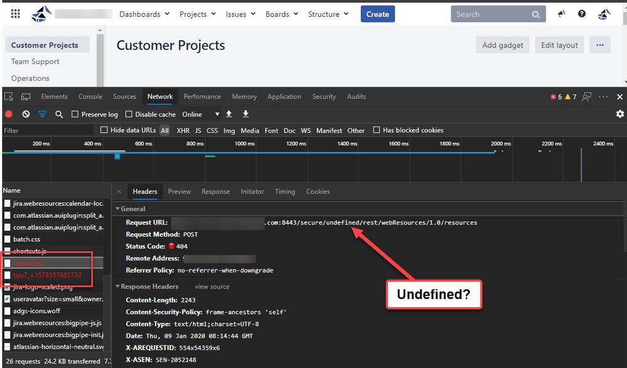Click view source for response headers
This screenshot has height=368, width=627.
pos(212,287)
